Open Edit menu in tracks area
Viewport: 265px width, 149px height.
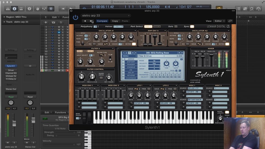coord(55,17)
